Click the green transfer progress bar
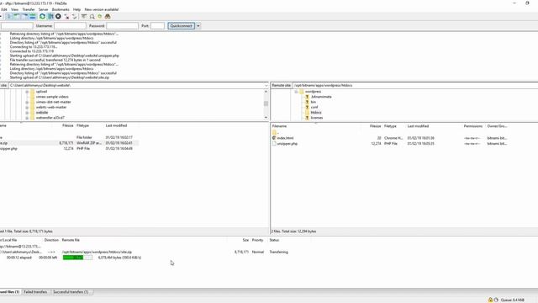This screenshot has width=538, height=303. (x=77, y=258)
